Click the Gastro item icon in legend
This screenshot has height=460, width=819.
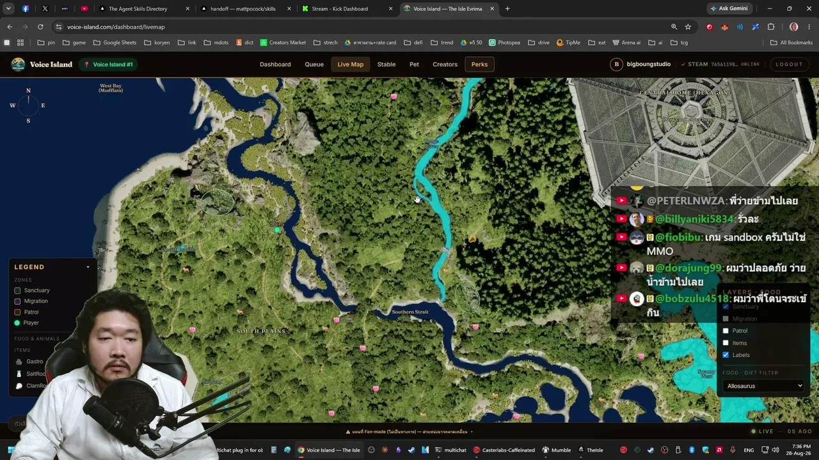pyautogui.click(x=19, y=362)
